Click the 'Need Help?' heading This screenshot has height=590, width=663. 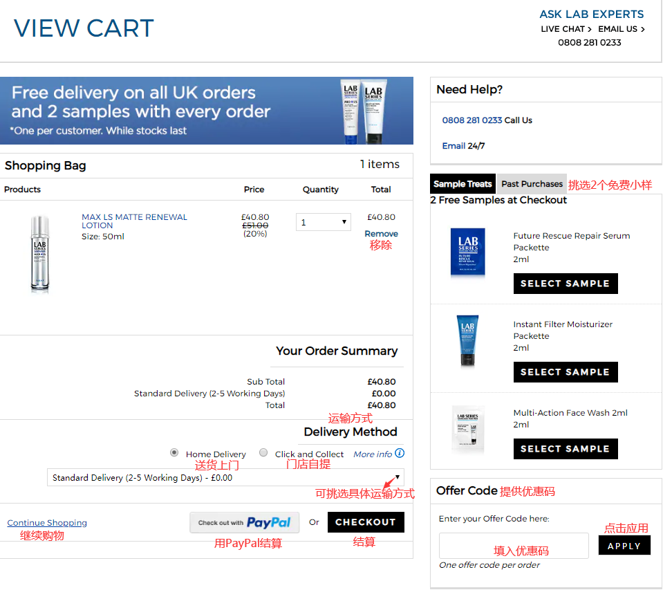[x=469, y=90]
